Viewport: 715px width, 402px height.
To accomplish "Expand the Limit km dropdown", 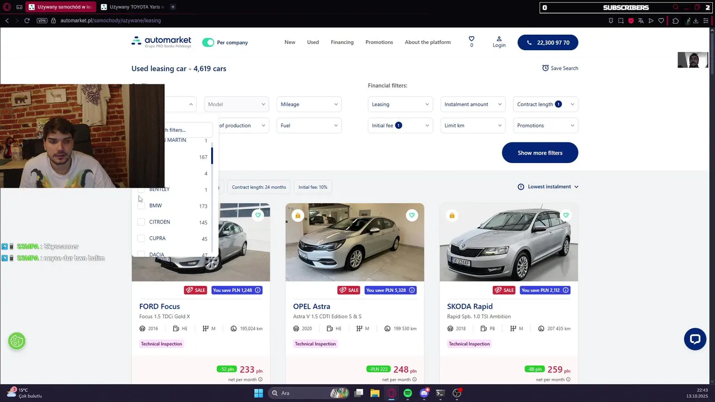I will pyautogui.click(x=473, y=126).
